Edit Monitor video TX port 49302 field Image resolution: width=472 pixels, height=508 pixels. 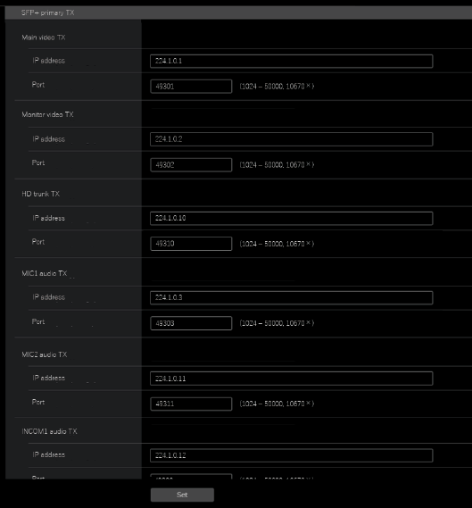pos(191,165)
